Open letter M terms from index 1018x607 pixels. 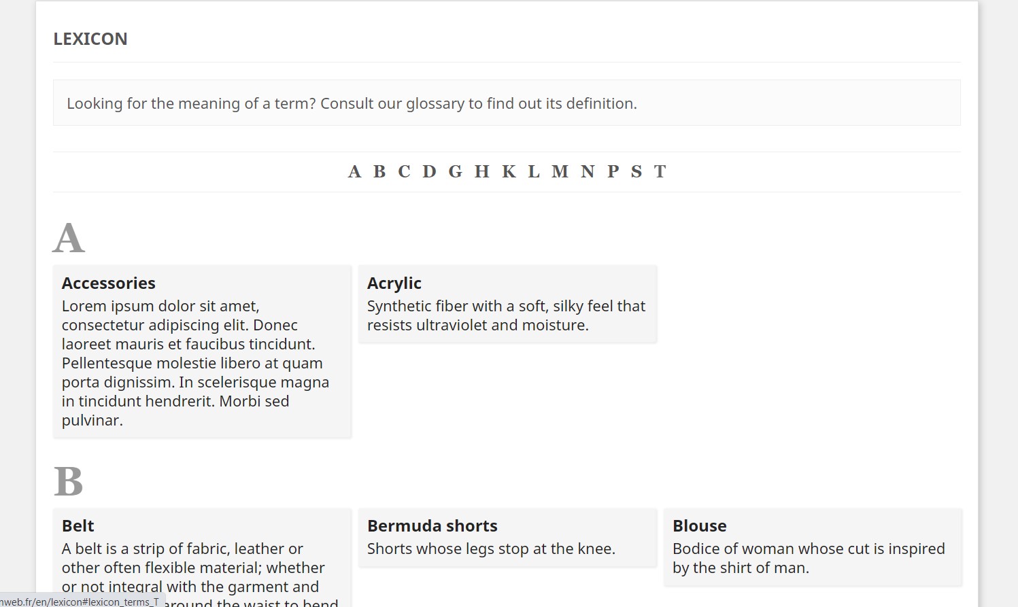coord(560,172)
